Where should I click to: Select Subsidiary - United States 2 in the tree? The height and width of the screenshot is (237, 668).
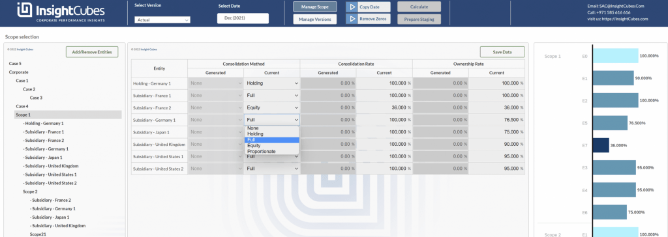[x=50, y=183]
